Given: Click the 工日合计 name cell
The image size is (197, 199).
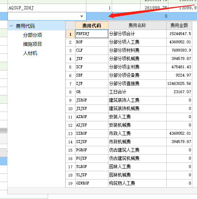Looking at the screenshot, I should [x=137, y=92].
